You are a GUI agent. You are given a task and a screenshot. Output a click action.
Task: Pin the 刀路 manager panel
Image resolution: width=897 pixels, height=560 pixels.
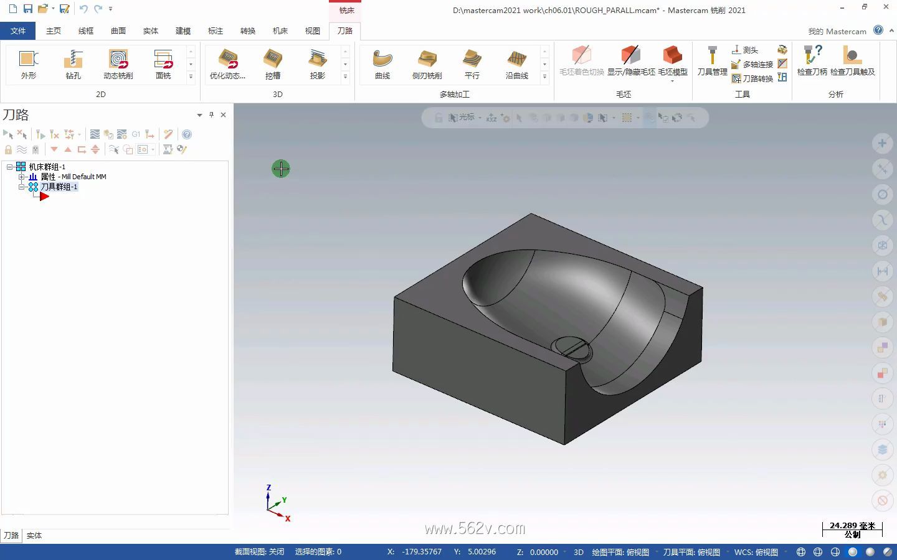(212, 114)
